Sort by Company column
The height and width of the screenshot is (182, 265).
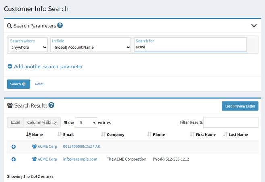(116, 134)
